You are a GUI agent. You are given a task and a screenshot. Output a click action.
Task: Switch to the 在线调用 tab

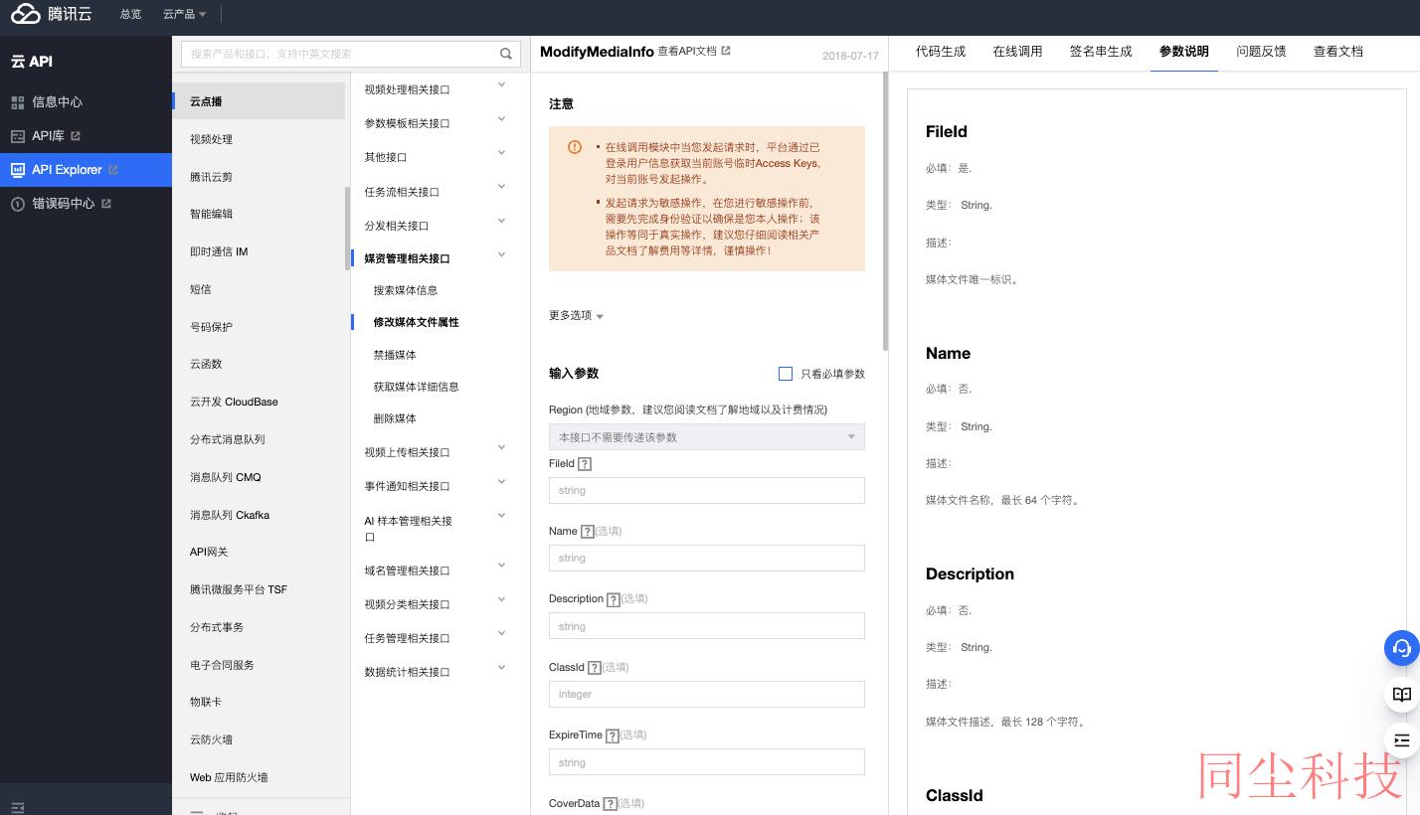pos(1017,51)
